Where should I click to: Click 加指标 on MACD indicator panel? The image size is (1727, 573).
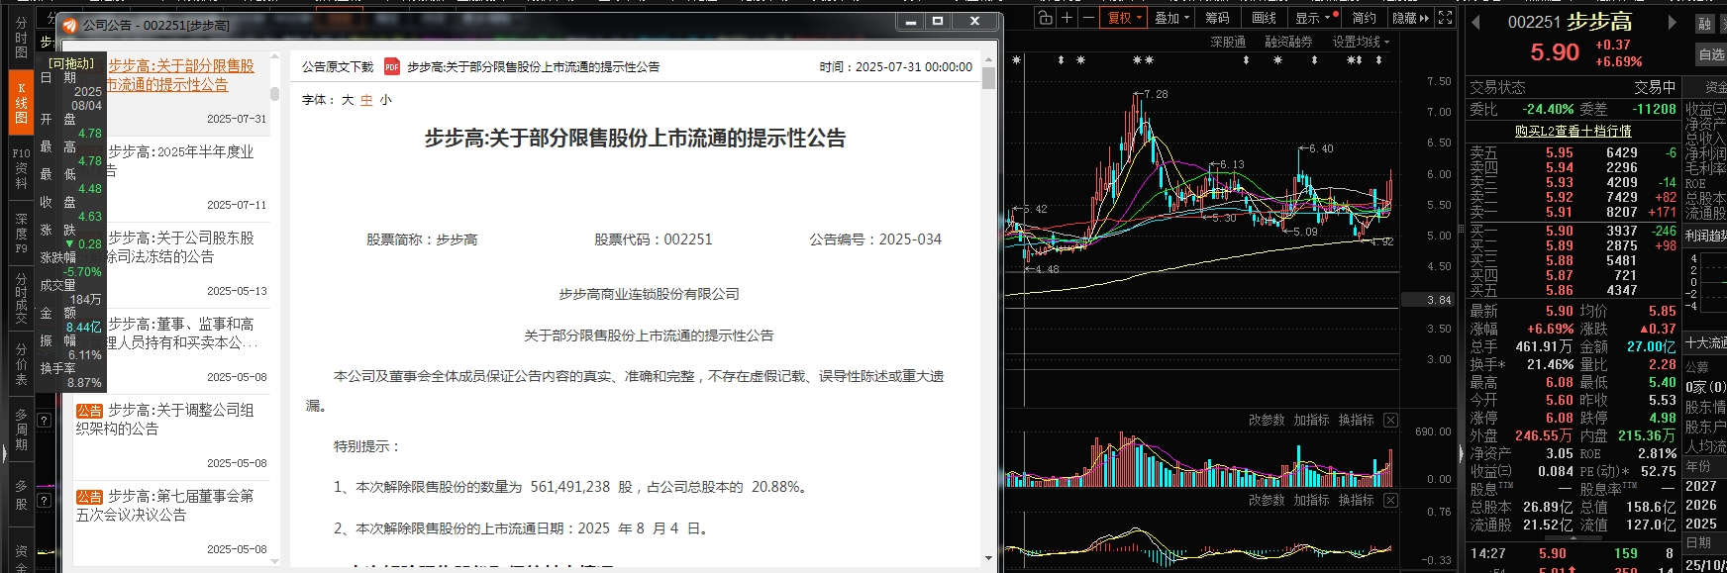point(1311,501)
